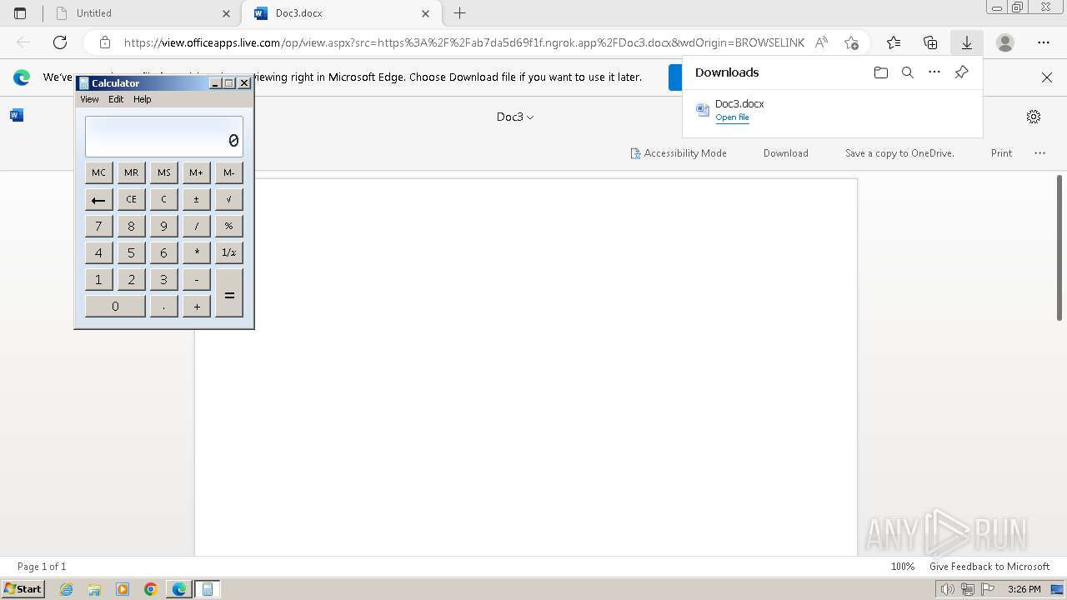Viewport: 1067px width, 600px height.
Task: Select the Doc3.docx tab
Action: click(340, 13)
